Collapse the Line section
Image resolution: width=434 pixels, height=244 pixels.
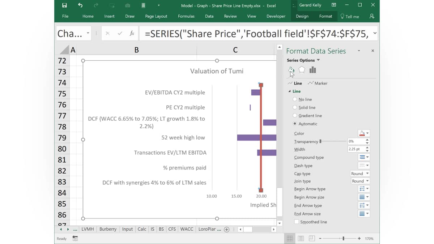coord(289,91)
